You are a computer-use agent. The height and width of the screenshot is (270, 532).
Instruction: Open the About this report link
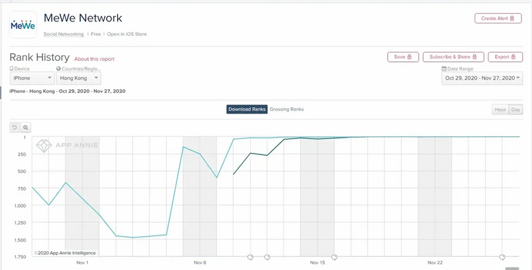click(94, 59)
